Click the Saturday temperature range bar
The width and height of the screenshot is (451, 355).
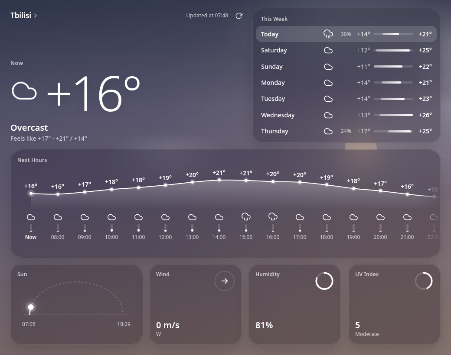coord(393,50)
